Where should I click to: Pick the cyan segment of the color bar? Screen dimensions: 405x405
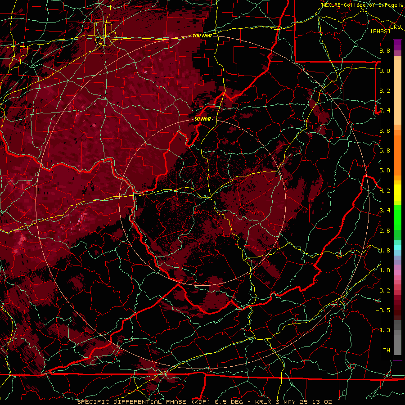397,247
